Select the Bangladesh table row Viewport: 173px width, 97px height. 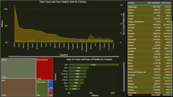(149, 48)
